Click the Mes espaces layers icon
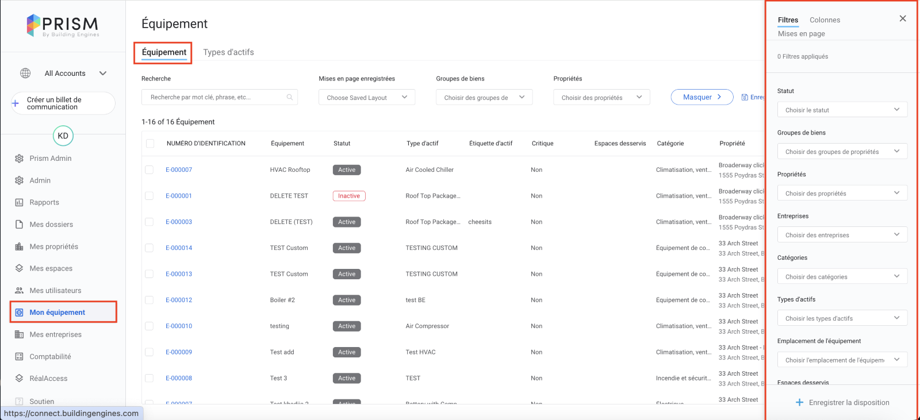Screen dimensions: 920x420 coord(19,268)
